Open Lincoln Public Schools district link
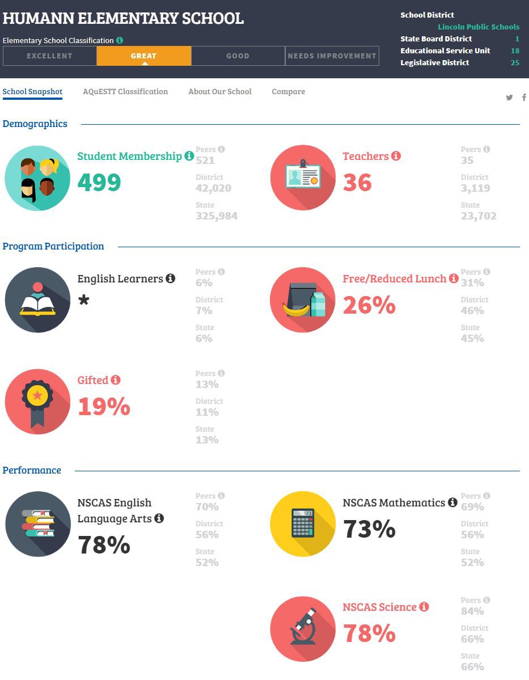 [479, 27]
